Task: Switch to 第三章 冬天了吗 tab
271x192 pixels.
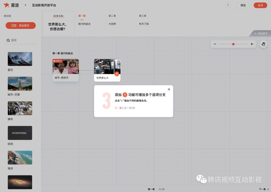Action: 144,20
